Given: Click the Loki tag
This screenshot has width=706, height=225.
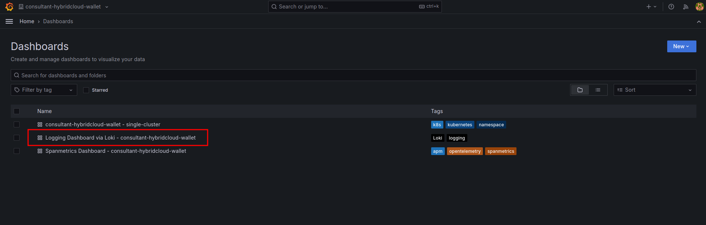Looking at the screenshot, I should coord(438,138).
